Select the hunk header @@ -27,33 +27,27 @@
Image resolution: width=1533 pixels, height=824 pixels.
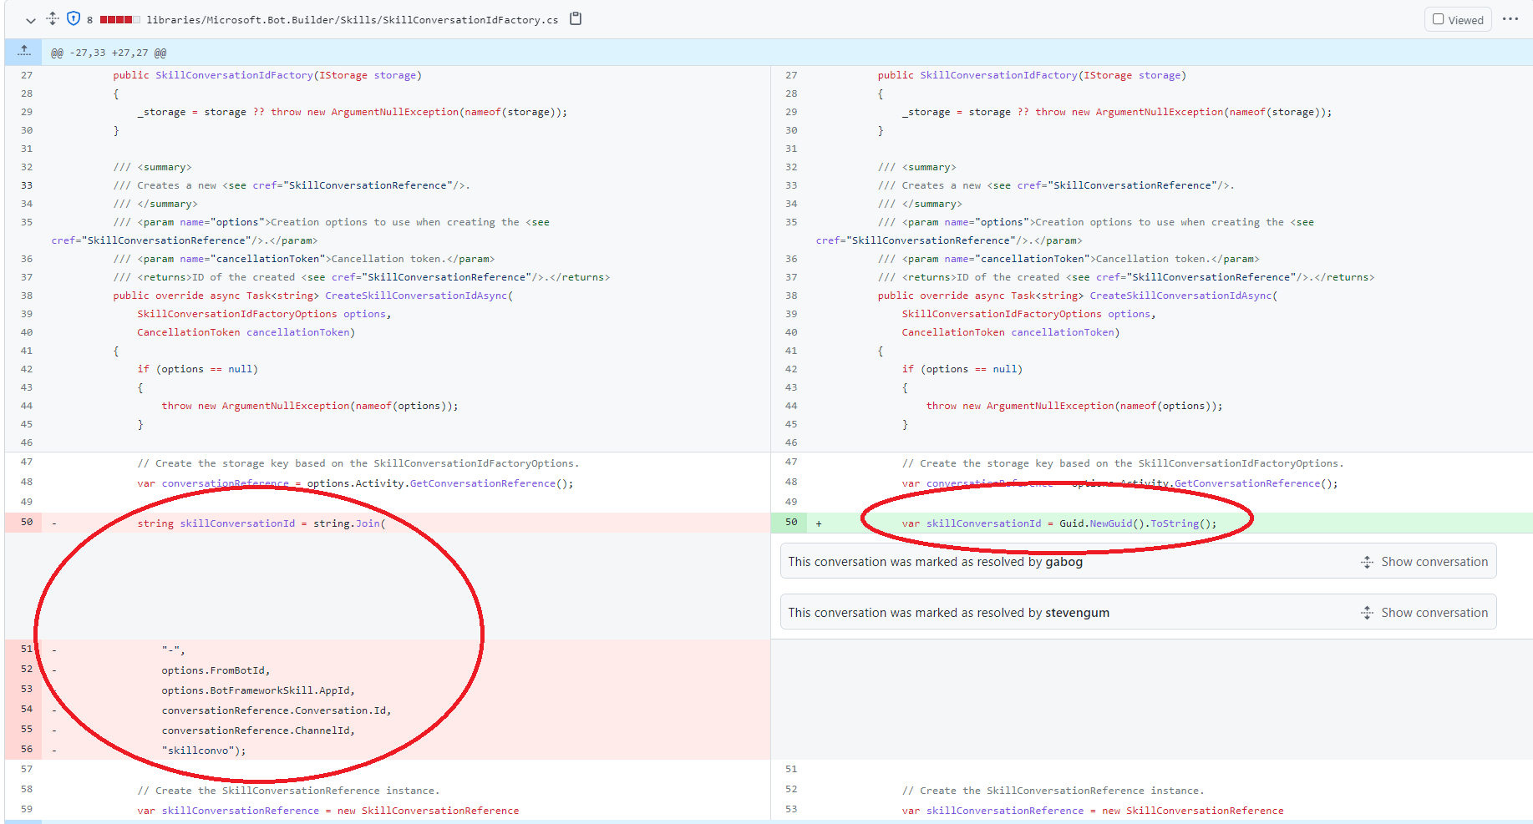pyautogui.click(x=109, y=51)
